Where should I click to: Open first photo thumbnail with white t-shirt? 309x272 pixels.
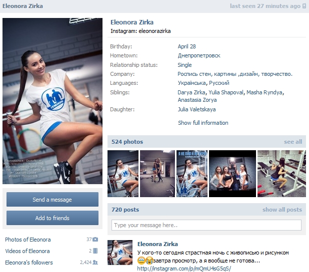123,174
